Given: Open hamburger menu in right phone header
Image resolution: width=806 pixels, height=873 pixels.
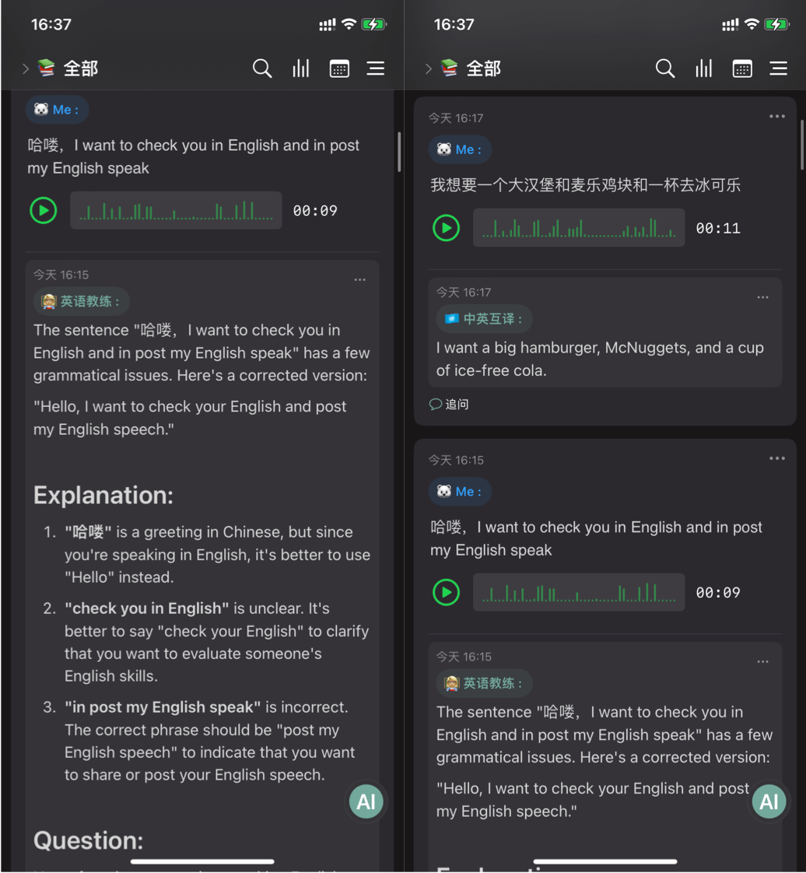Looking at the screenshot, I should click(x=778, y=68).
